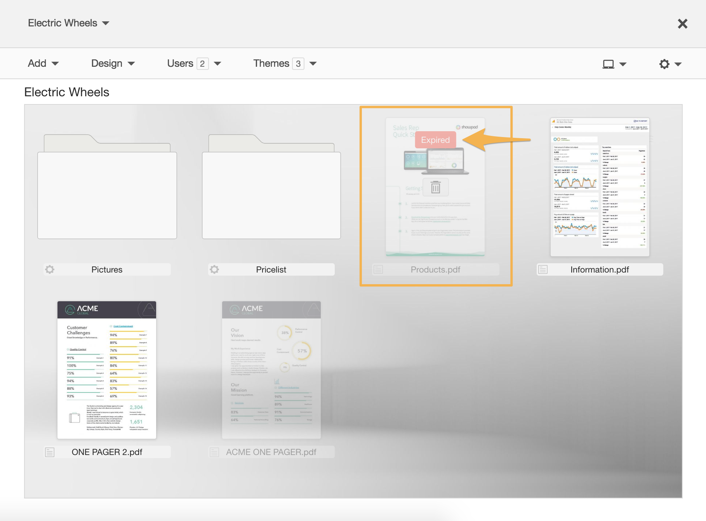Click the ACME ONE PAGER.pdf file name
The image size is (706, 521).
[271, 452]
